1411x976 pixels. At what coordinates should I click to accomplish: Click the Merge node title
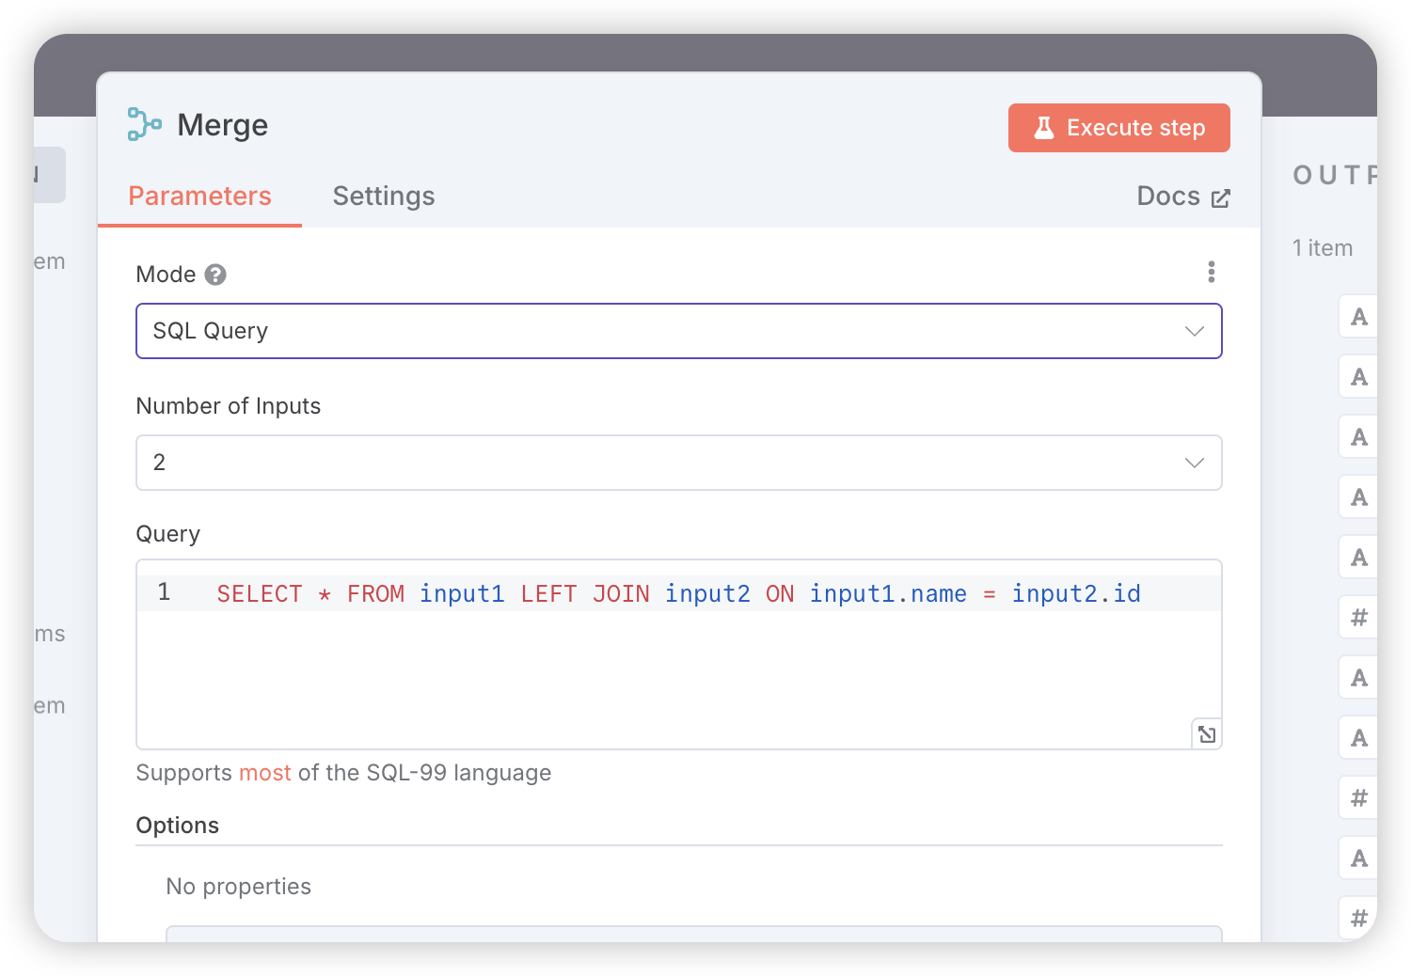point(223,125)
